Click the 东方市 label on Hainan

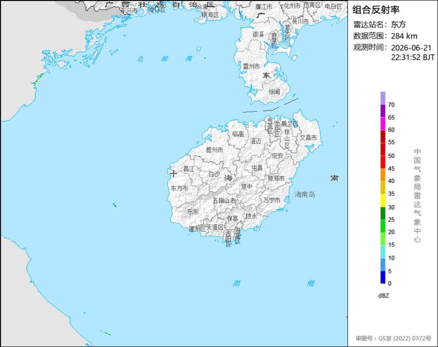point(179,188)
